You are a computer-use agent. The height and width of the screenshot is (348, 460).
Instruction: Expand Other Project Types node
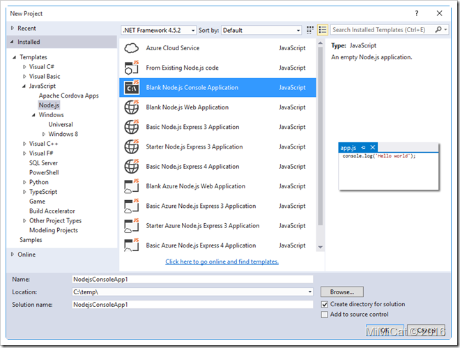click(24, 220)
